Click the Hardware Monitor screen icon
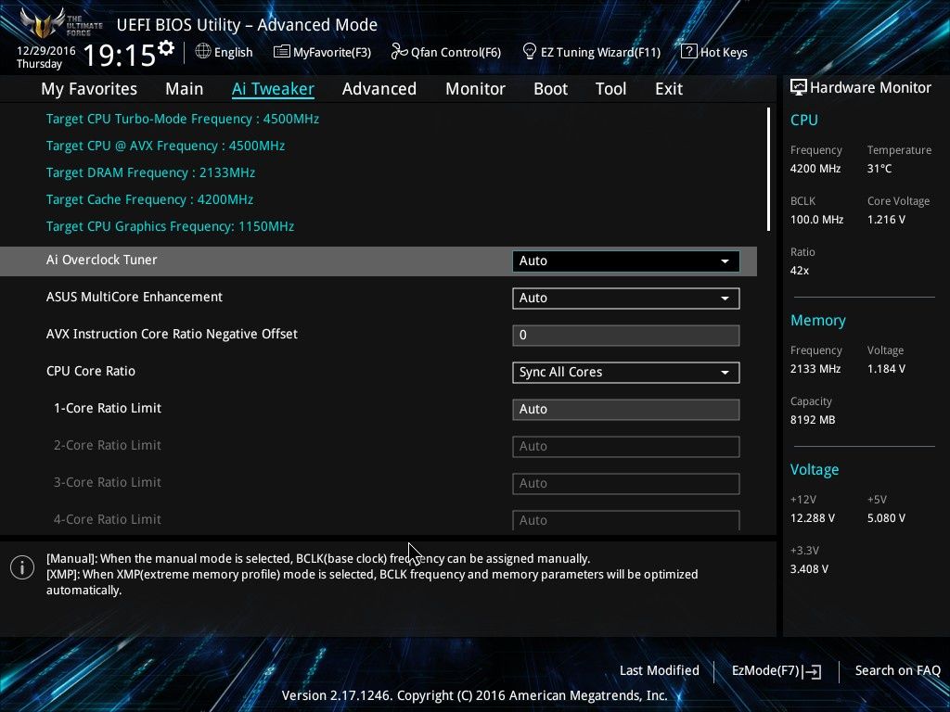 [x=799, y=88]
